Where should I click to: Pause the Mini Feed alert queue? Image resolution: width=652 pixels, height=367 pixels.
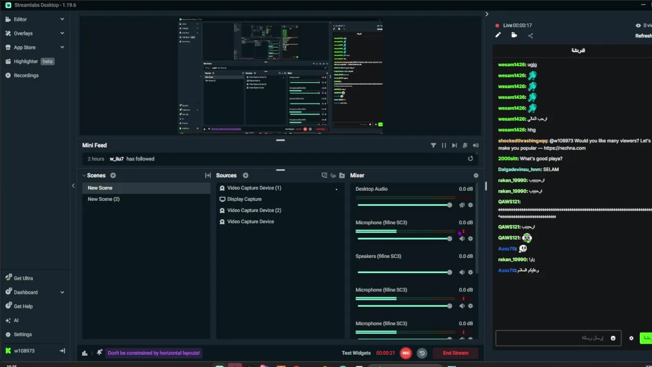pos(444,145)
